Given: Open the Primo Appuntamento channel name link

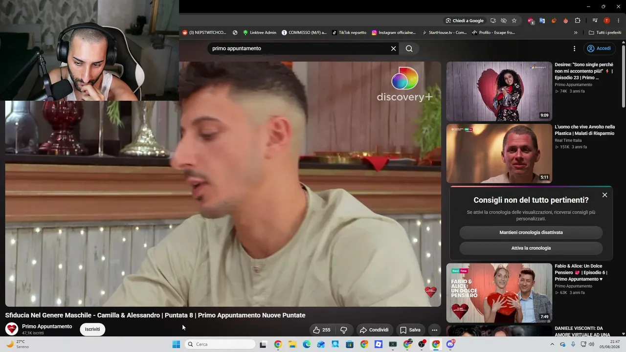Looking at the screenshot, I should click(x=47, y=327).
